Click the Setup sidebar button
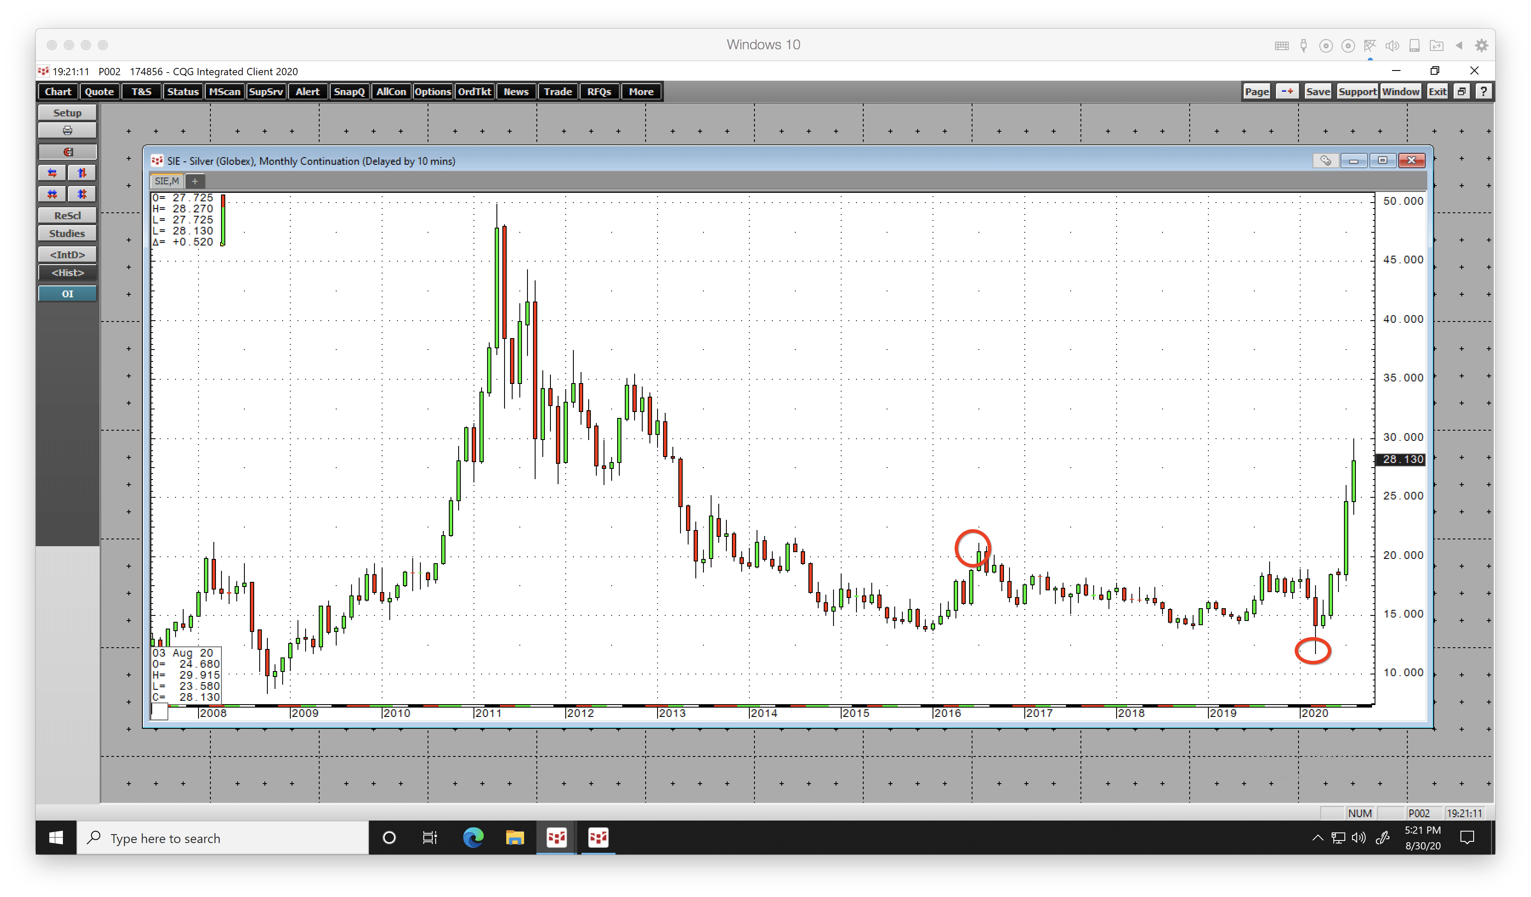Screen dimensions: 1531x897 pos(67,113)
